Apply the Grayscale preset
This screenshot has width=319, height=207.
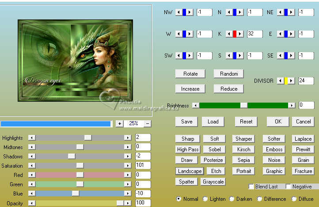coord(213,181)
